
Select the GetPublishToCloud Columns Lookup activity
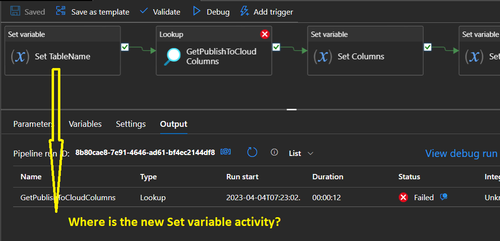(x=214, y=51)
